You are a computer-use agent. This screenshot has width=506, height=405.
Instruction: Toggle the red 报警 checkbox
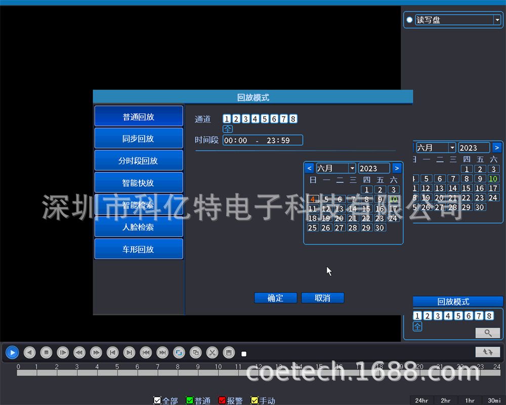222,400
